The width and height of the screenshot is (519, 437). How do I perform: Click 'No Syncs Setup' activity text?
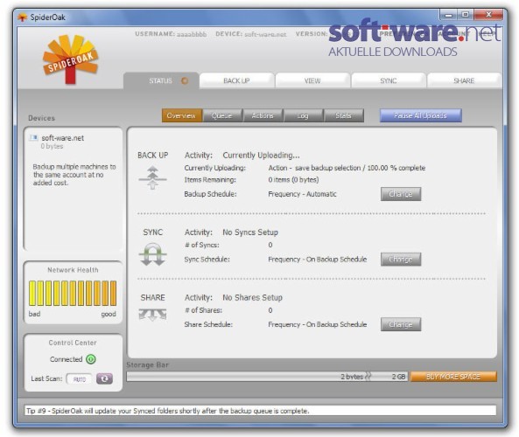point(250,232)
